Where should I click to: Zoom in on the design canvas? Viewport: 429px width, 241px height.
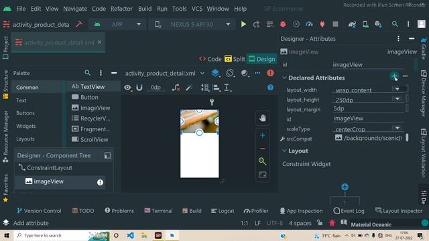click(262, 135)
